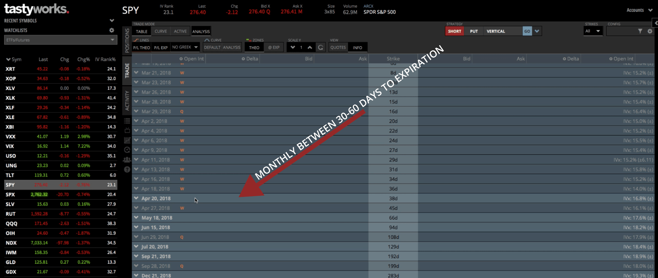Image resolution: width=658 pixels, height=278 pixels.
Task: Sort watchlist by Chg% header
Action: [83, 59]
